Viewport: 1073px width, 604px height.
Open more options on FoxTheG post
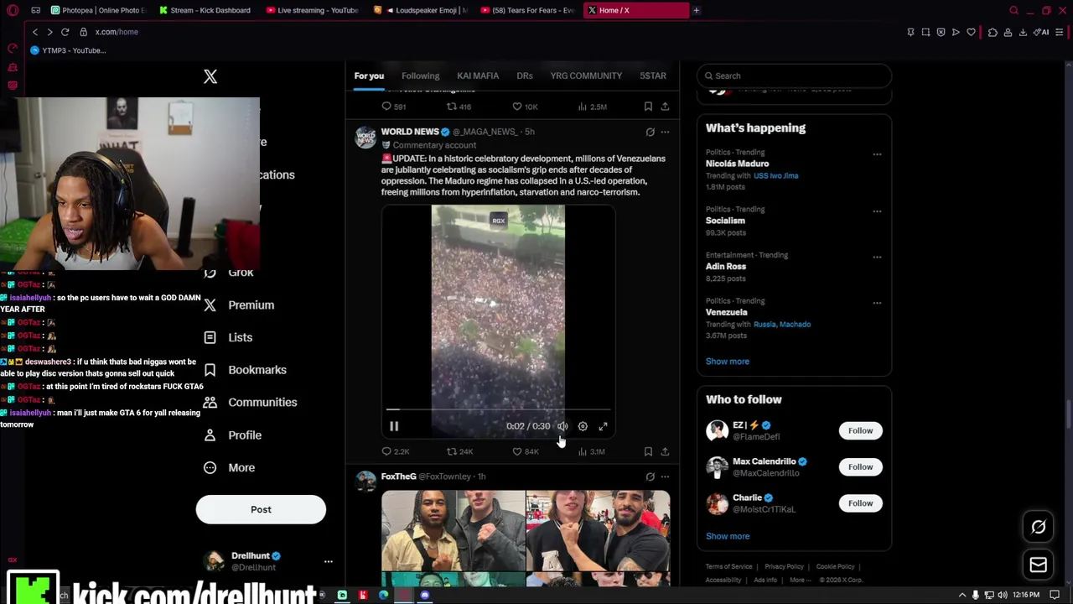(x=665, y=476)
